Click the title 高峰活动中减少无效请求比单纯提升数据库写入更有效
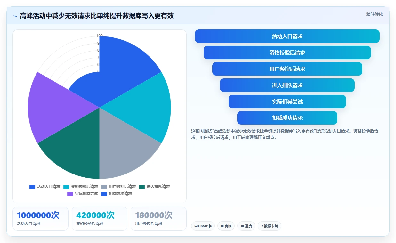This screenshot has width=396, height=243. [x=97, y=16]
